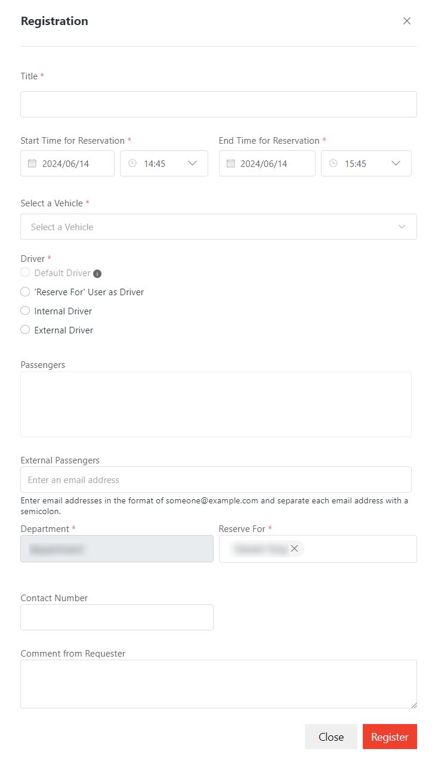Click the end date calendar icon

[231, 163]
